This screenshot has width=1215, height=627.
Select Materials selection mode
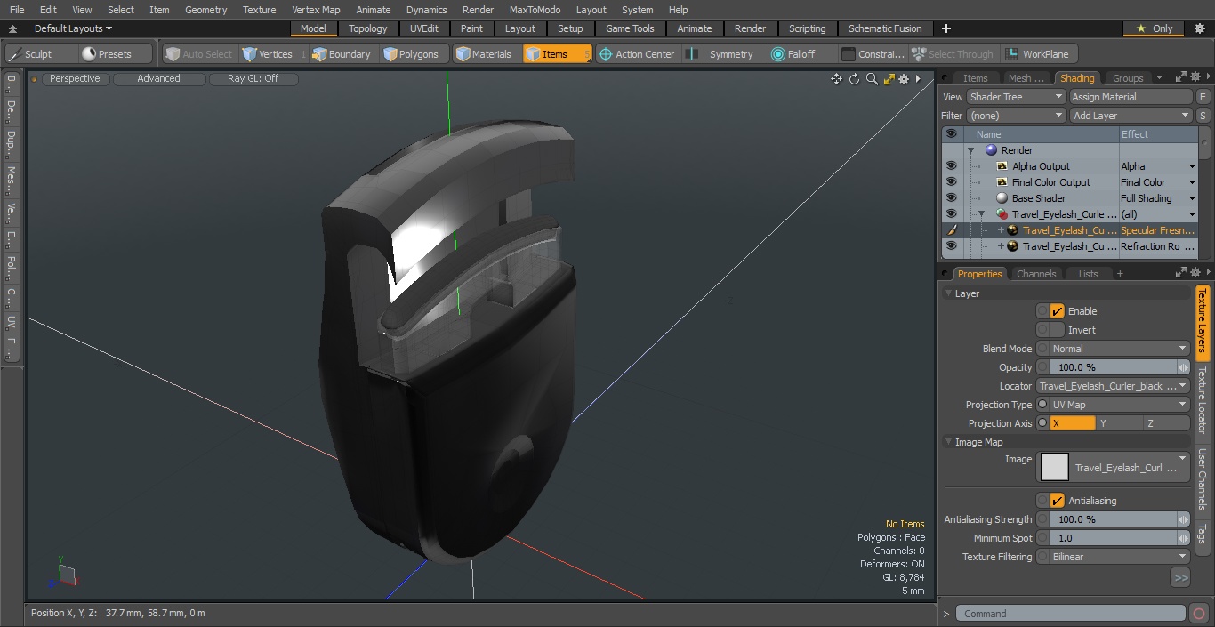coord(483,54)
